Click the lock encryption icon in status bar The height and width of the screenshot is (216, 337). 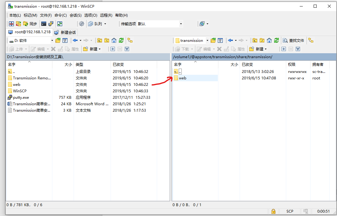click(x=273, y=211)
